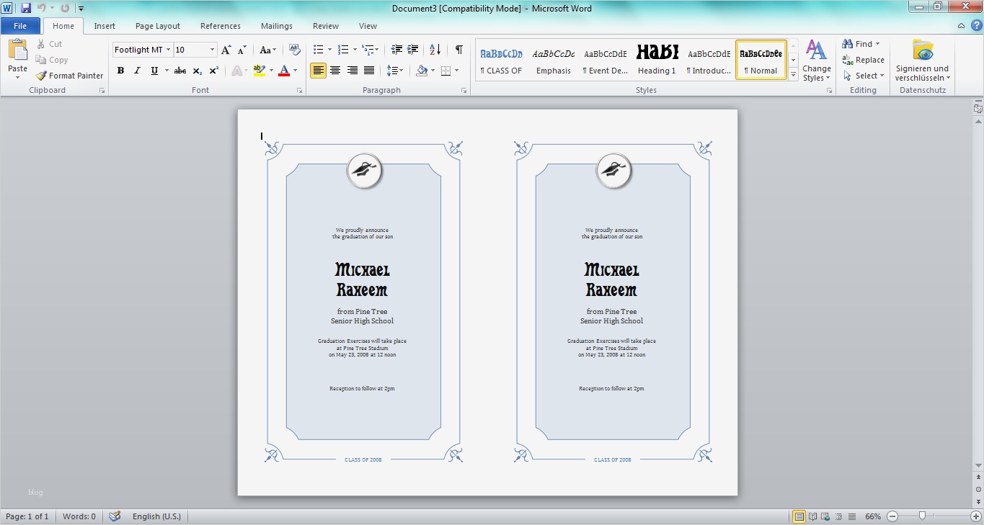The height and width of the screenshot is (525, 984).
Task: Click the Grow Font icon
Action: click(226, 50)
